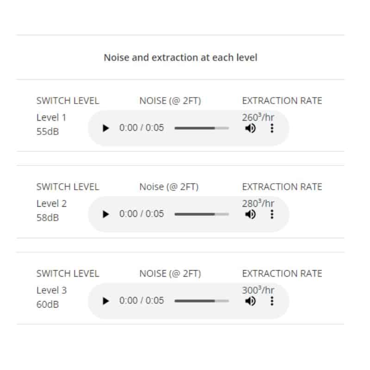
Task: Click the Level 2 progress slider
Action: pos(201,214)
